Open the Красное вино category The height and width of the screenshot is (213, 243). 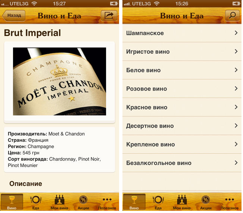(x=182, y=107)
